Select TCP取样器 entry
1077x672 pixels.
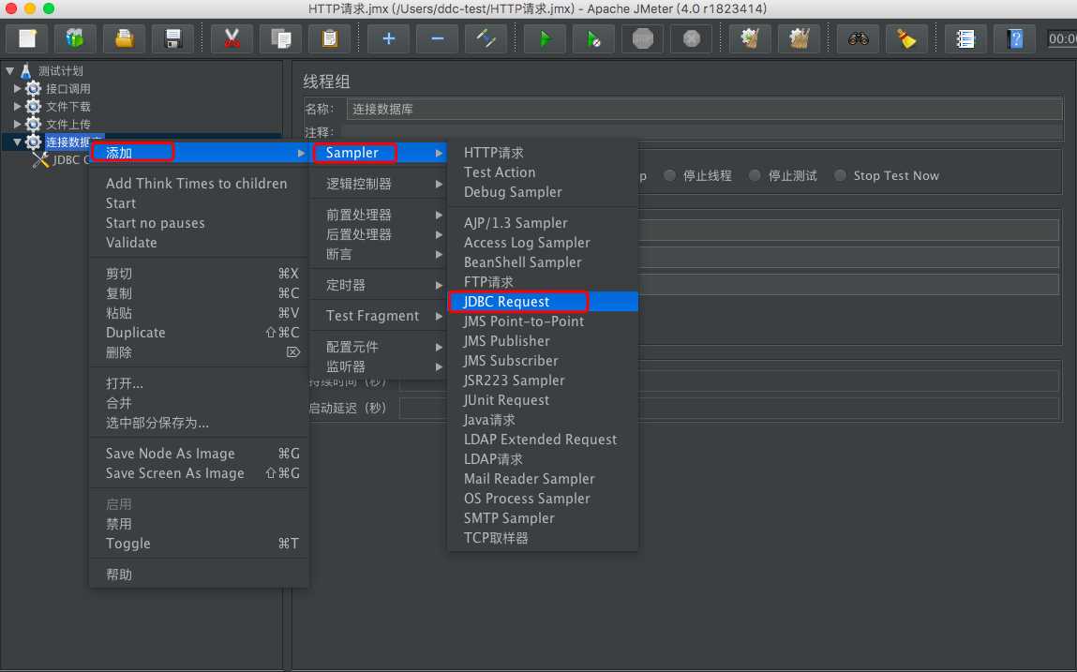[x=543, y=538]
